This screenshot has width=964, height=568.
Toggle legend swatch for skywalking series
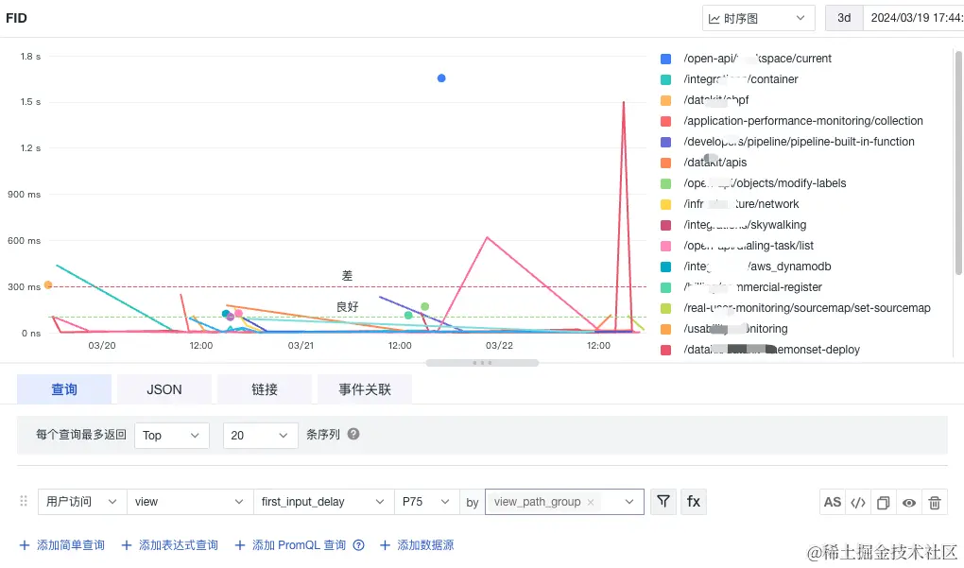click(x=665, y=225)
